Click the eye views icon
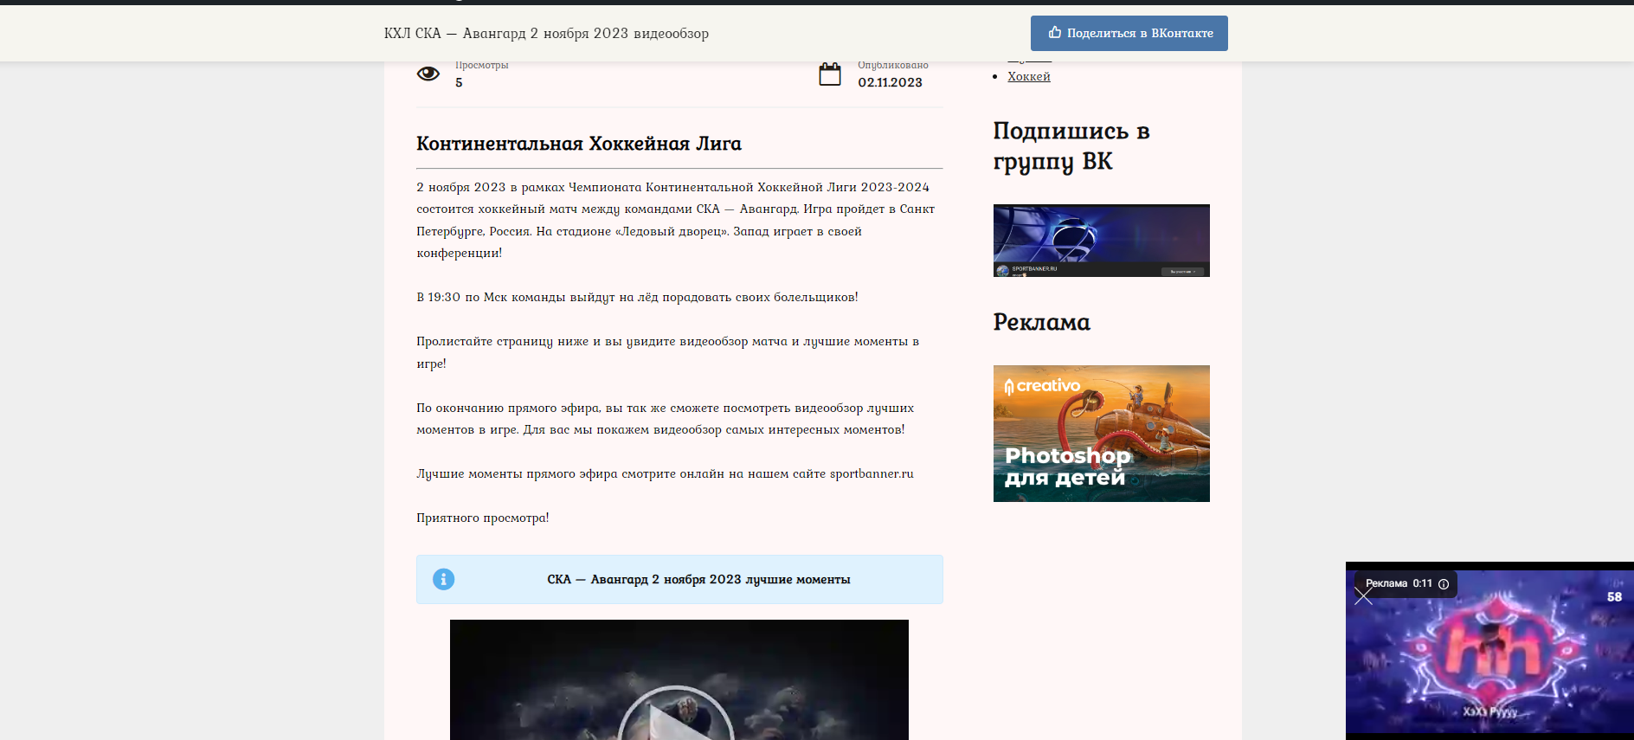 428,74
